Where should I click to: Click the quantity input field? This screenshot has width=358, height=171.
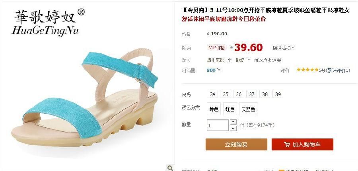click(x=218, y=125)
